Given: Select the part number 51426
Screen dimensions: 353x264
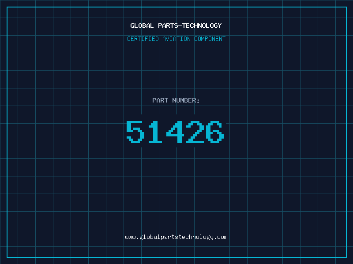Looking at the screenshot, I should (175, 132).
